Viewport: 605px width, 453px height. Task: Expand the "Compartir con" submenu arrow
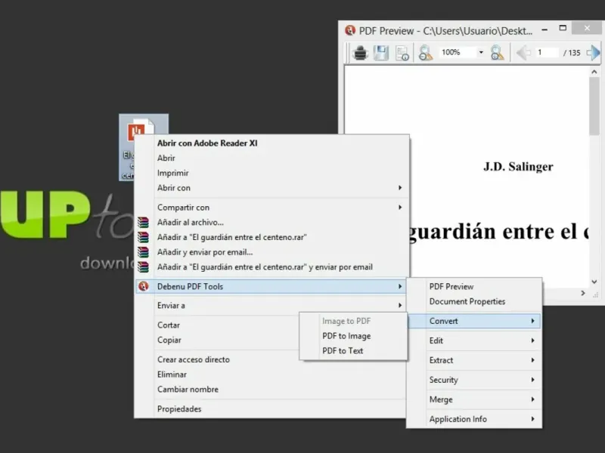(400, 207)
